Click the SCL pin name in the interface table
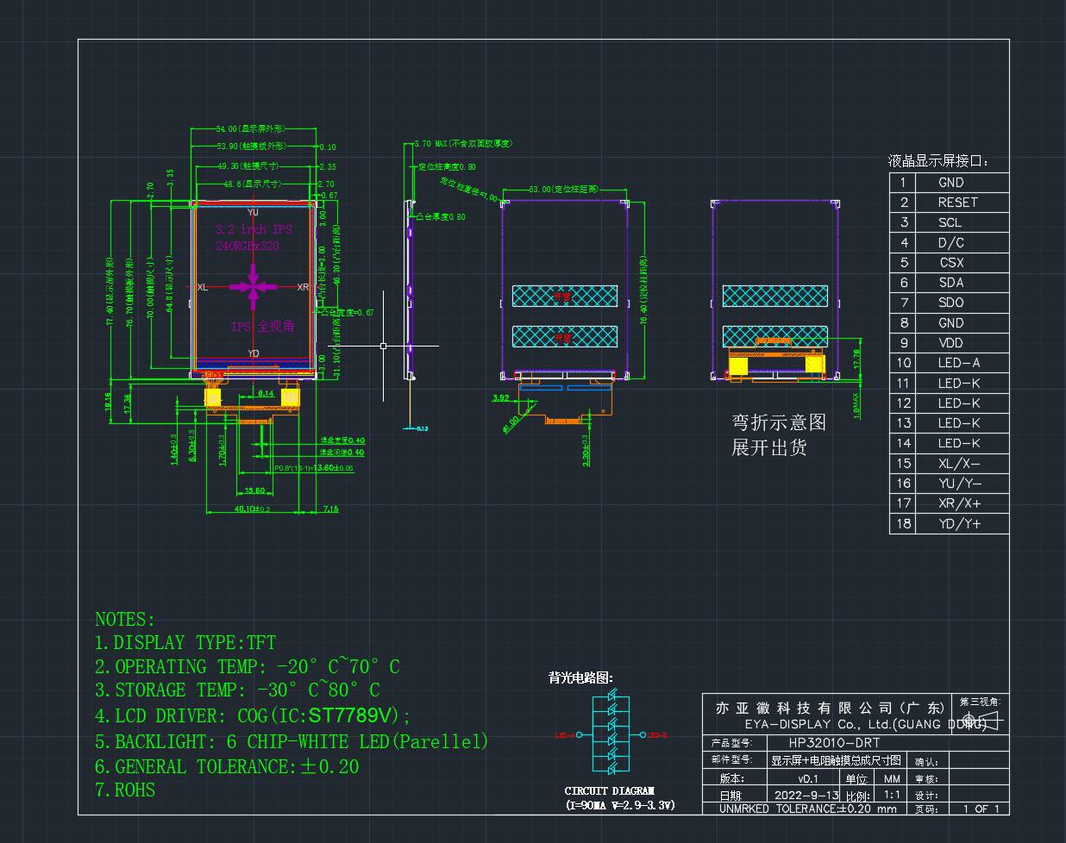 pos(950,222)
